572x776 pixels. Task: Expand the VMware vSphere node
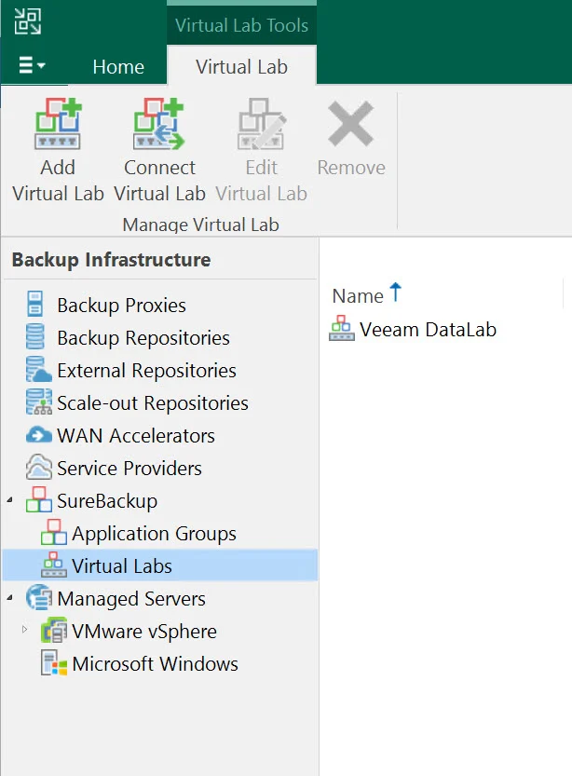click(25, 630)
